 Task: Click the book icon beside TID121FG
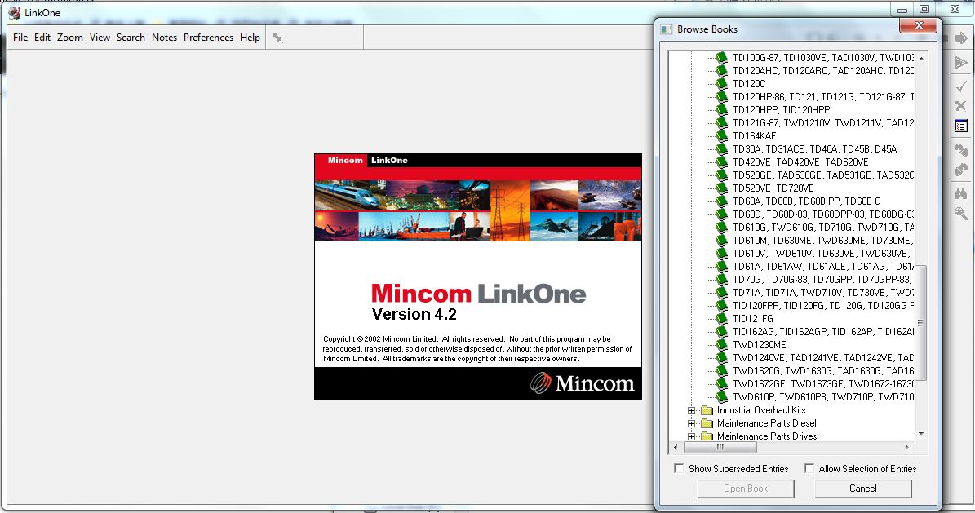721,319
